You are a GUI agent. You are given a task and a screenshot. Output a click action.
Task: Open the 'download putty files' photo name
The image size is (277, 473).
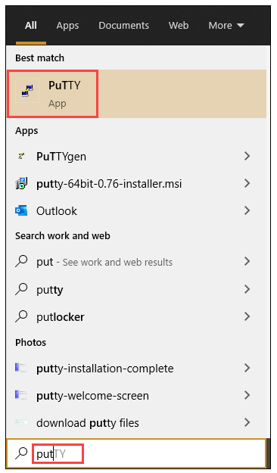click(x=88, y=423)
